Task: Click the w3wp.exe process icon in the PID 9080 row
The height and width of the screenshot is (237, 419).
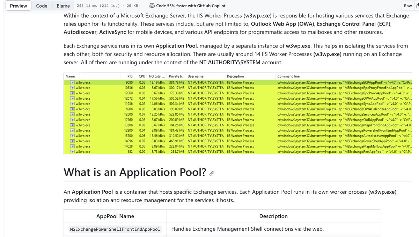Action: 72,82
